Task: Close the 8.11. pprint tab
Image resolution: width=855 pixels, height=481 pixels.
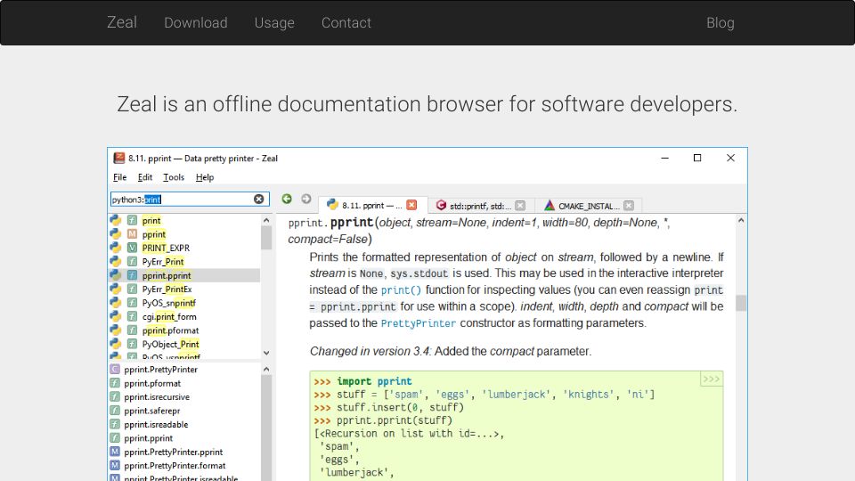Action: click(x=411, y=205)
